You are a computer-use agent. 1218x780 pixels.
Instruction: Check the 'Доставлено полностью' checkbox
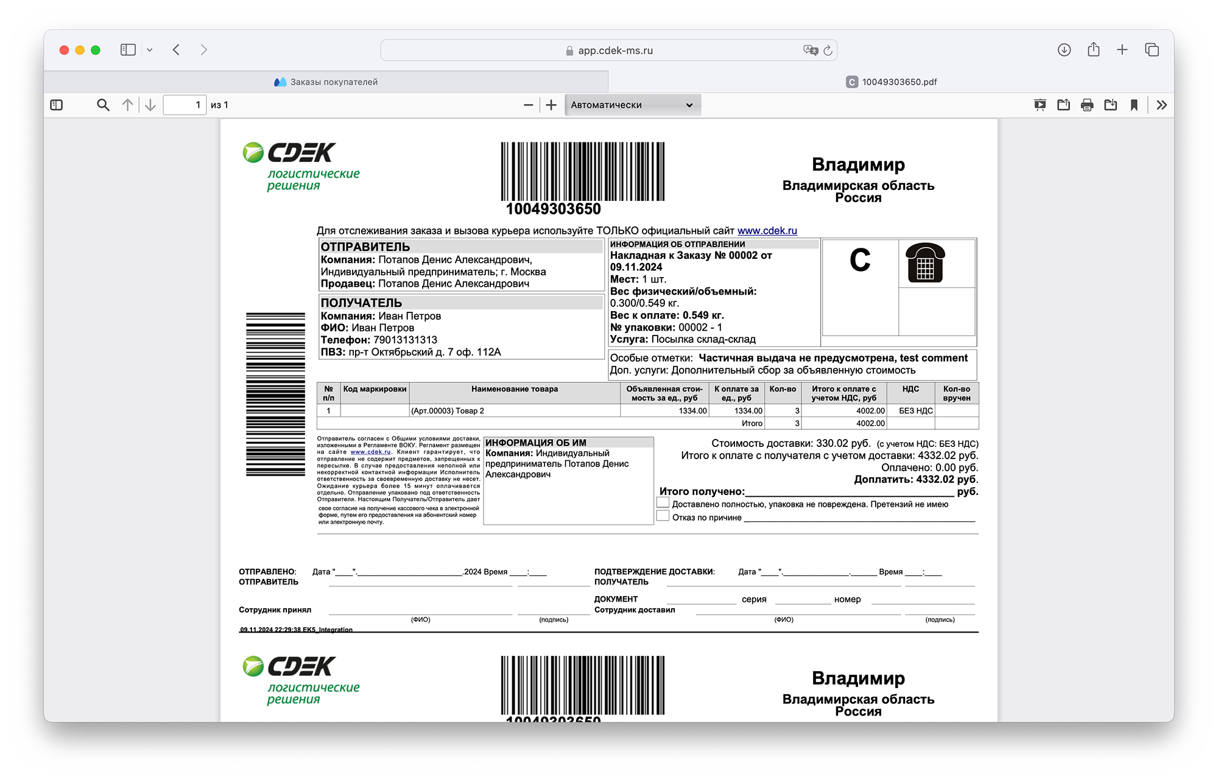point(663,503)
